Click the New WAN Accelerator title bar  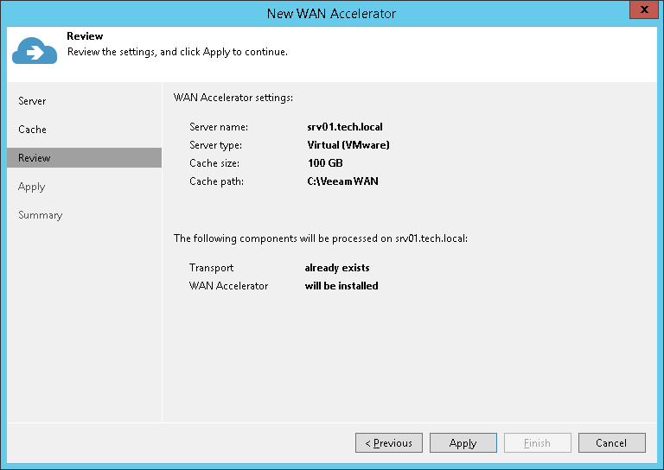coord(331,13)
